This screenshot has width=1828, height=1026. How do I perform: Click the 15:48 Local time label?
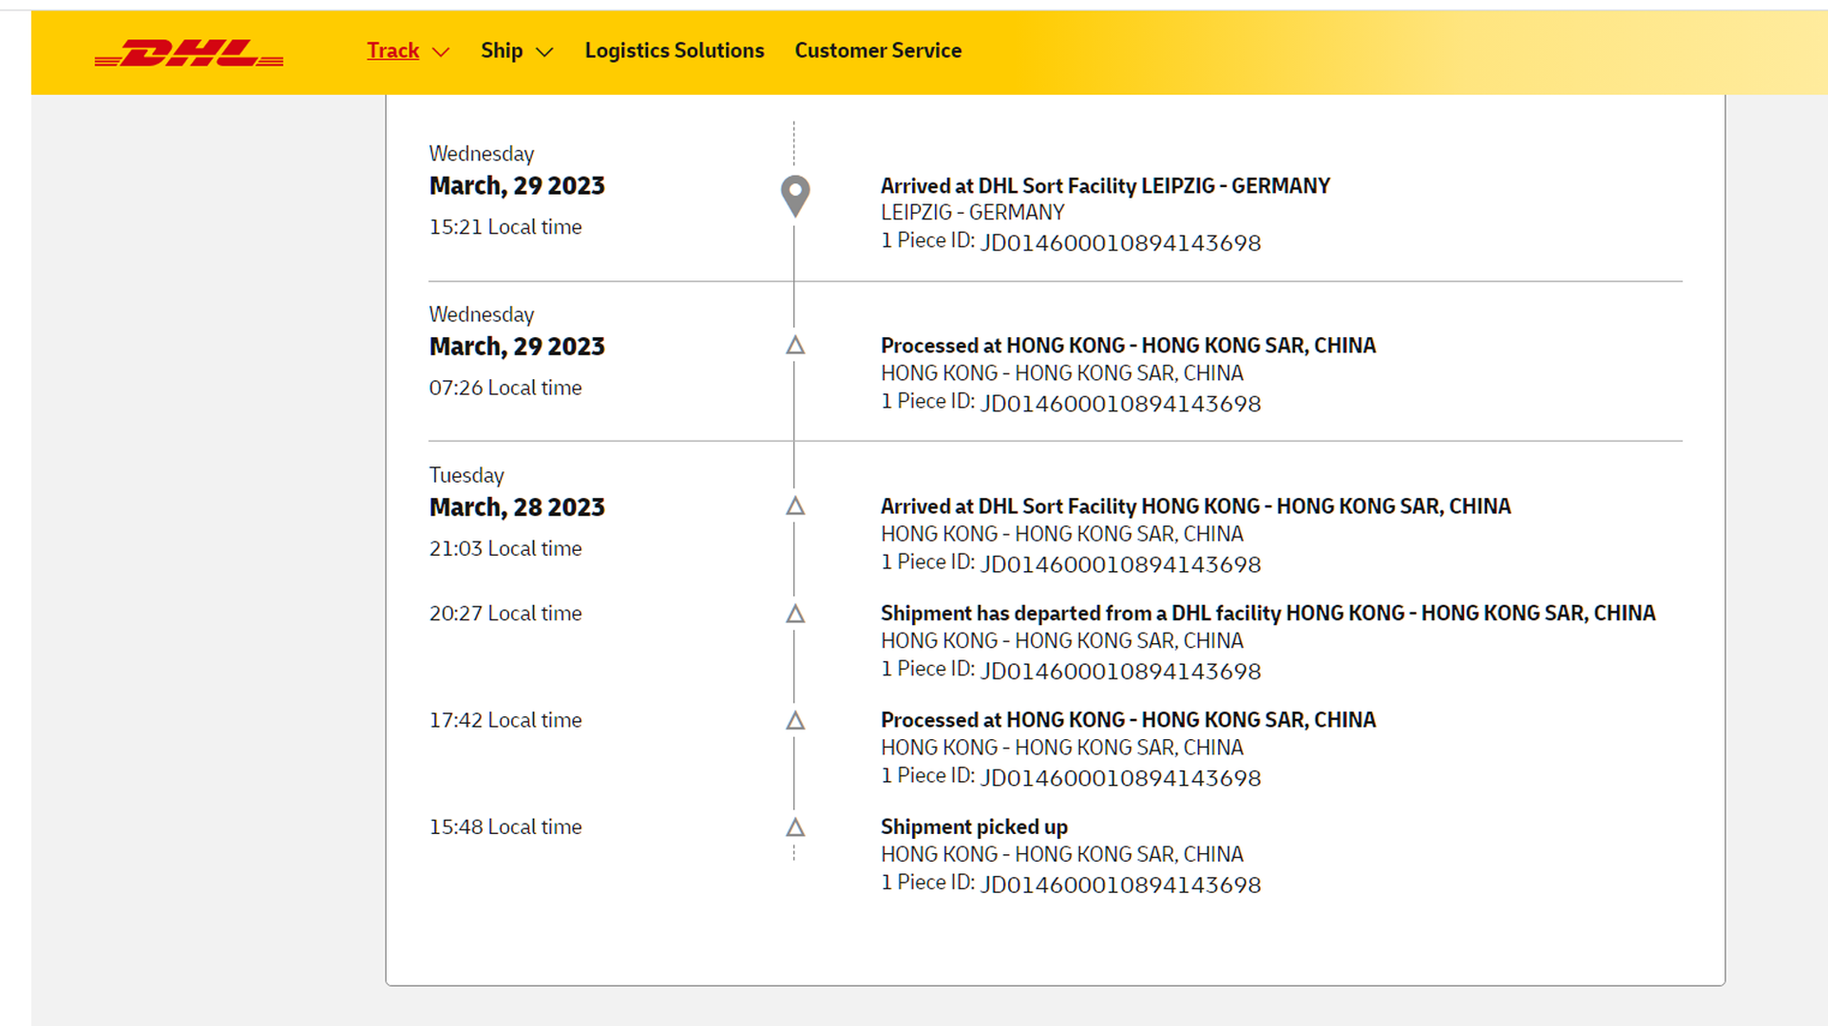pos(505,826)
